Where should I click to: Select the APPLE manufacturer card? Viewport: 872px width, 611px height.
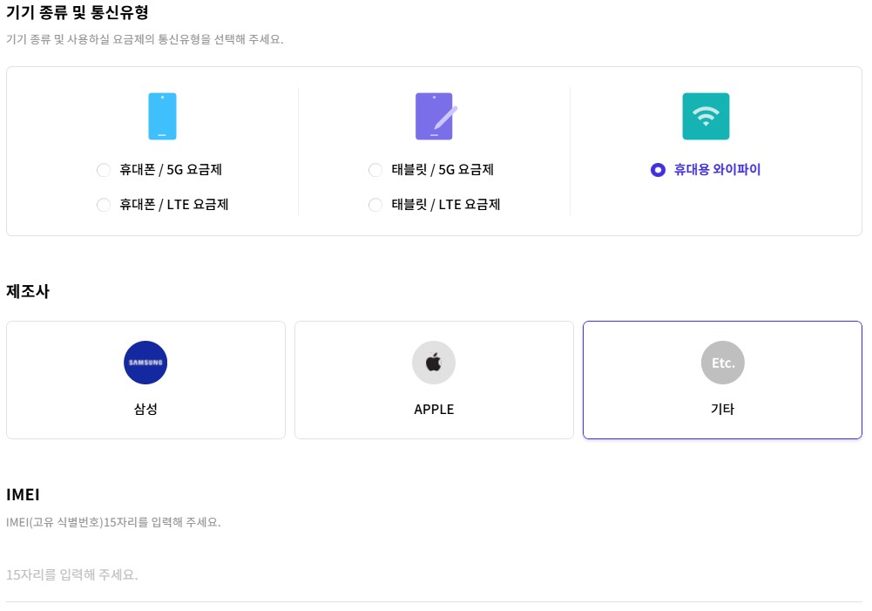pyautogui.click(x=434, y=379)
